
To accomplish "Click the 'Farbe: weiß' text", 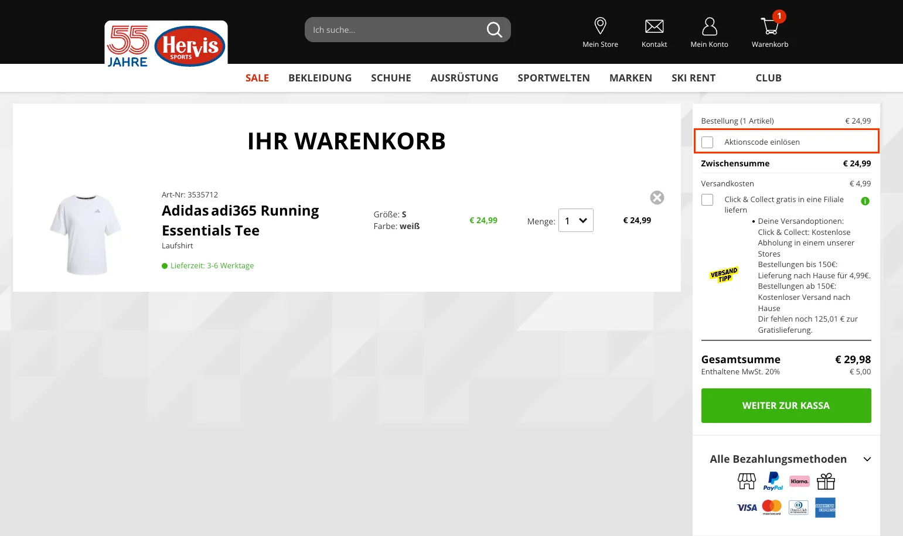I will (x=397, y=226).
